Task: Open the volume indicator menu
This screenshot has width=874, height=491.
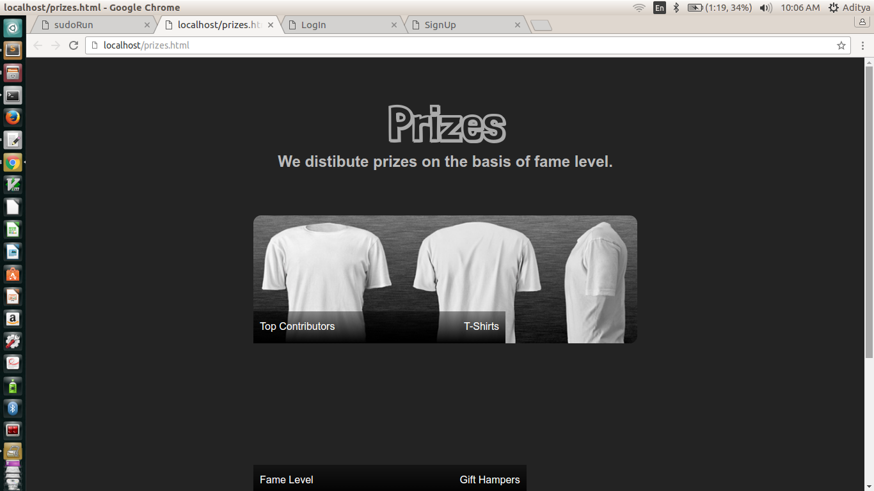Action: (x=765, y=8)
